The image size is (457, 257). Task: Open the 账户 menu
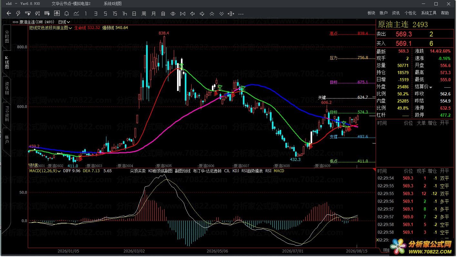[x=383, y=13]
